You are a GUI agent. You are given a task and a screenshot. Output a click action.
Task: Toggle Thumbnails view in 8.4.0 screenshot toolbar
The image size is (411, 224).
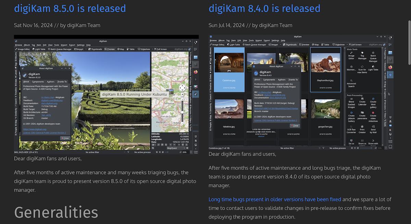[x=290, y=45]
